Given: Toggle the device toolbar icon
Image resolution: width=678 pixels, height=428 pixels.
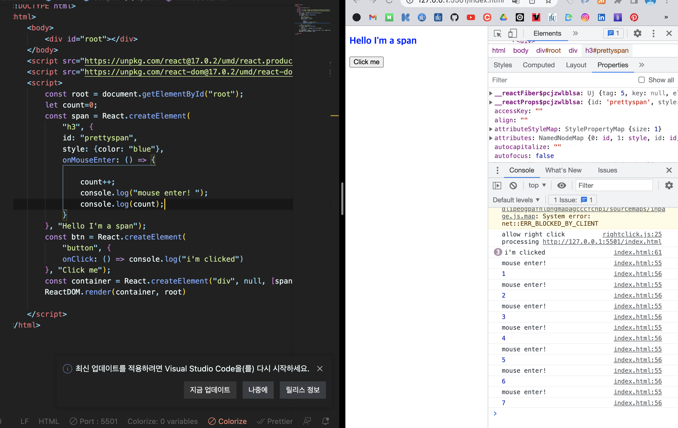Looking at the screenshot, I should [x=512, y=33].
